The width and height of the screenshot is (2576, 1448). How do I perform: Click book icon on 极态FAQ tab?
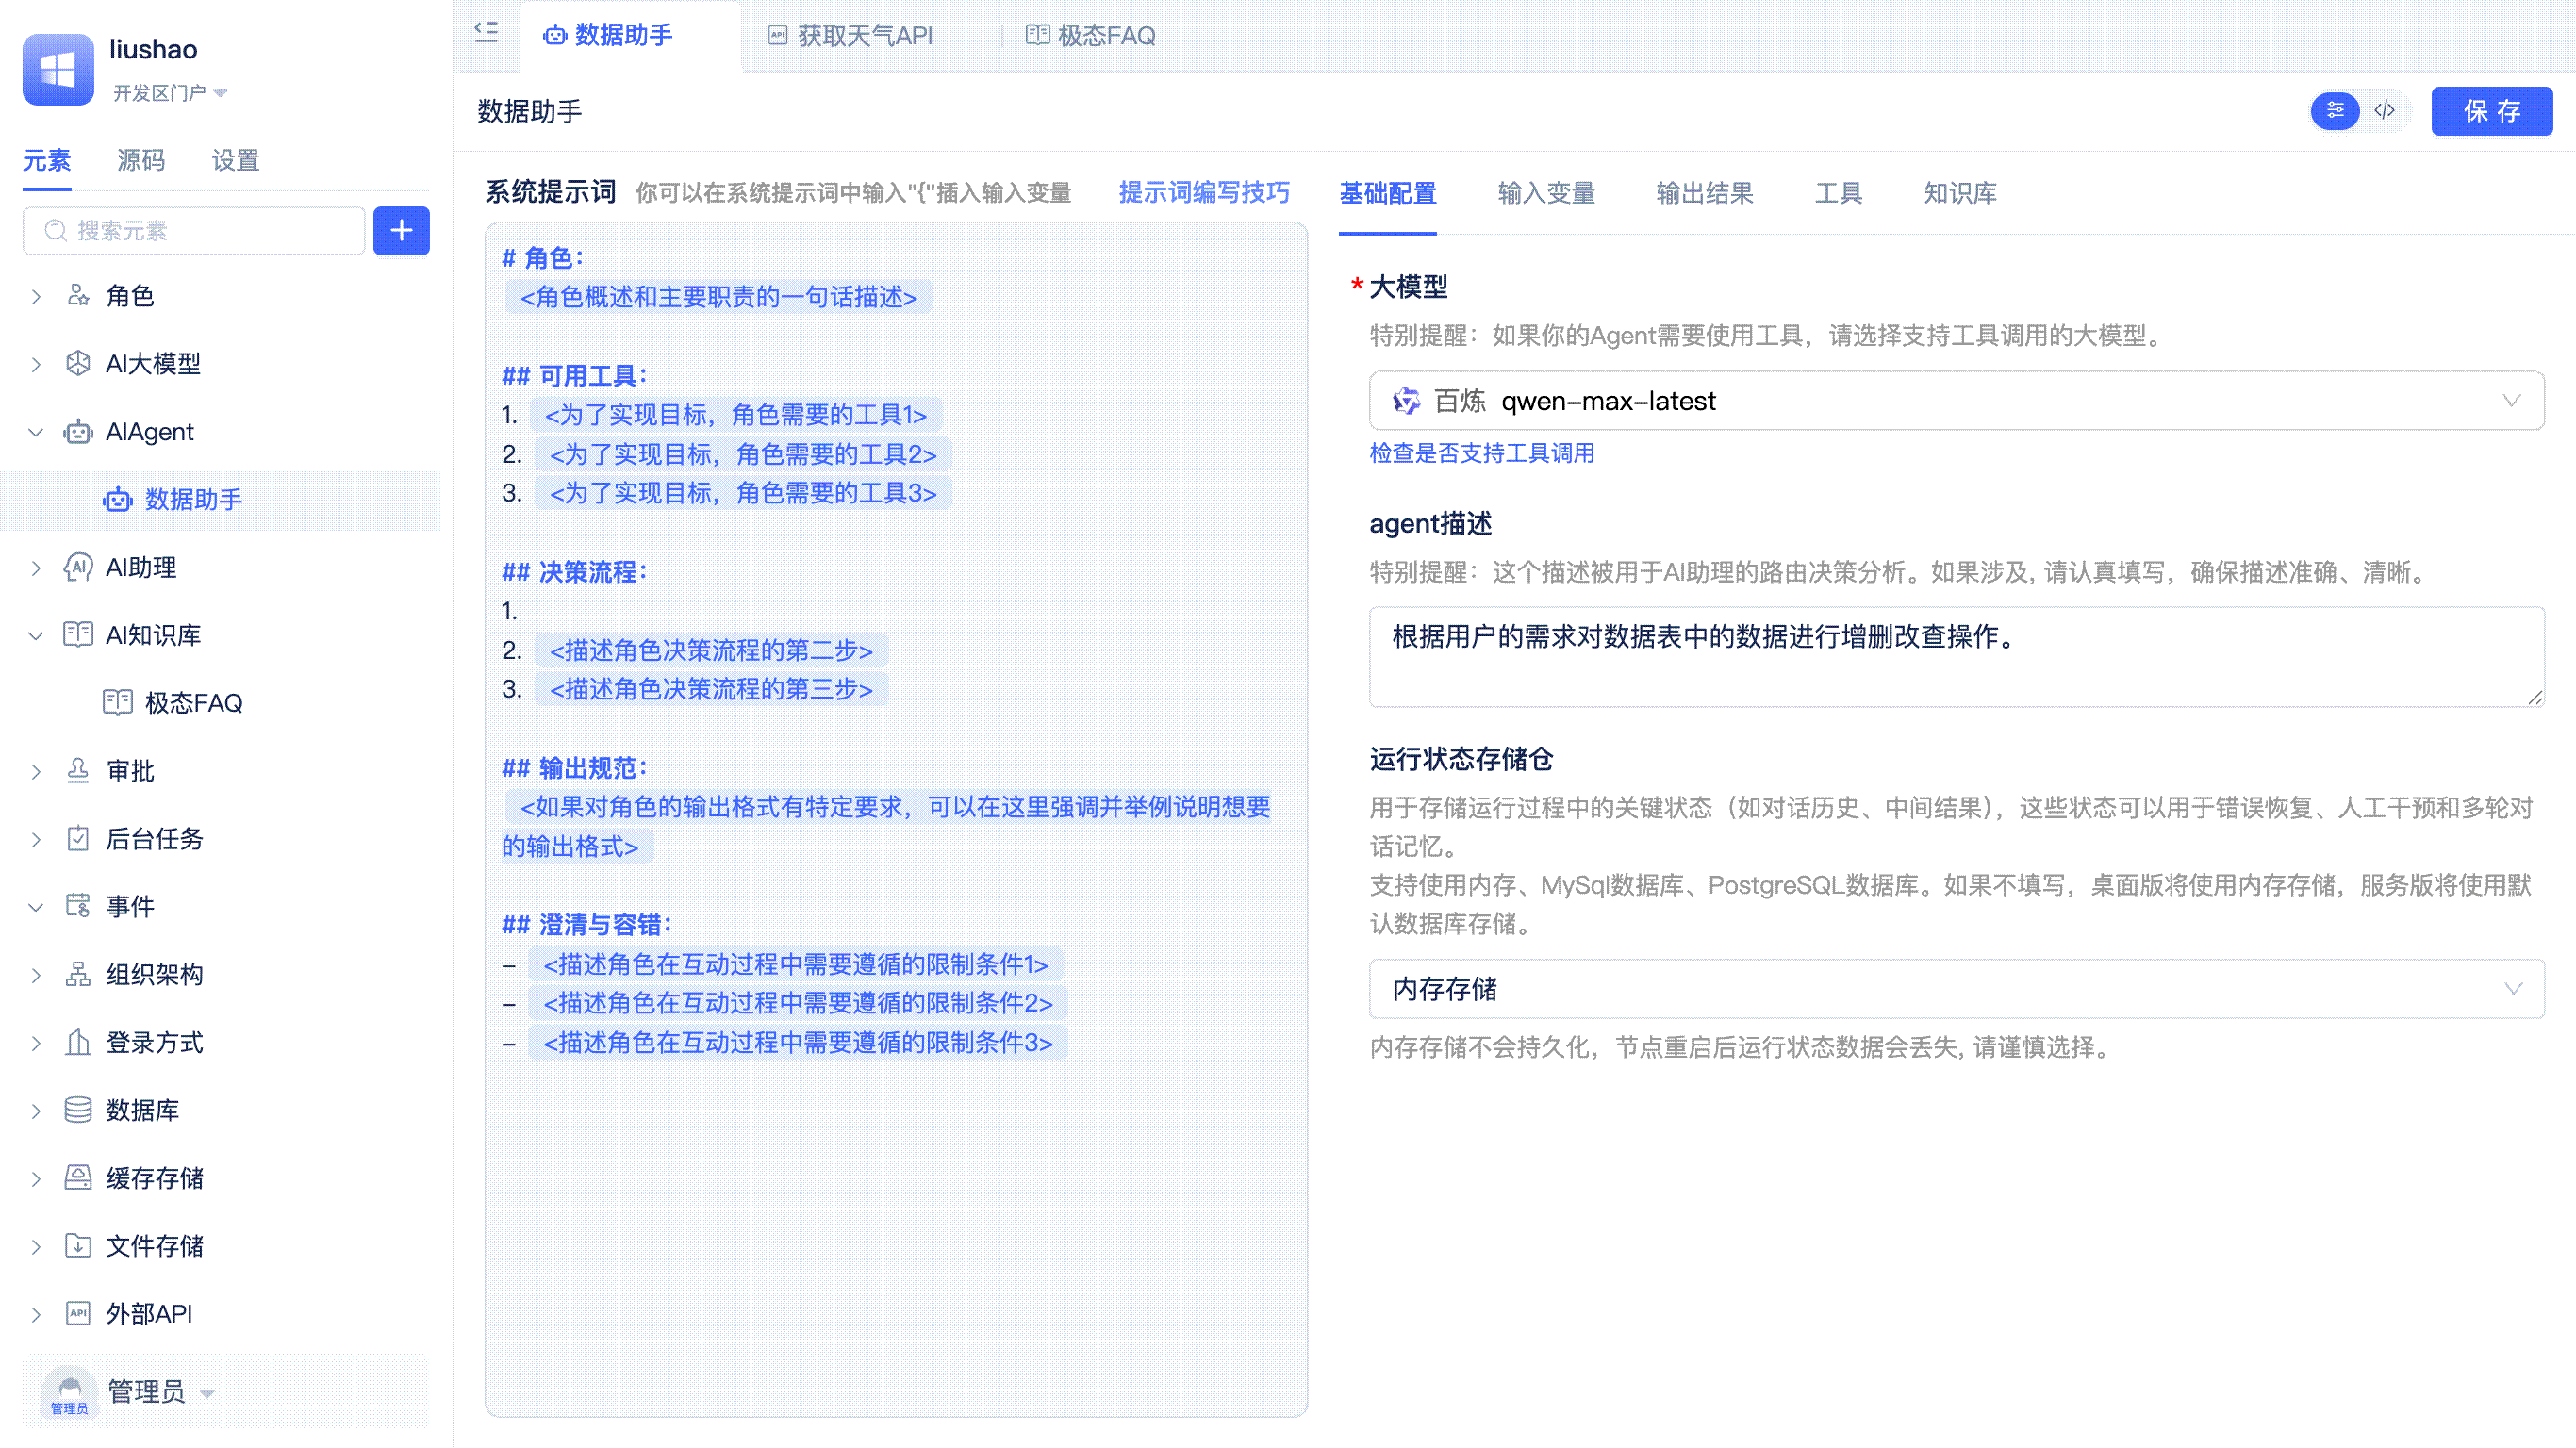pos(1037,35)
